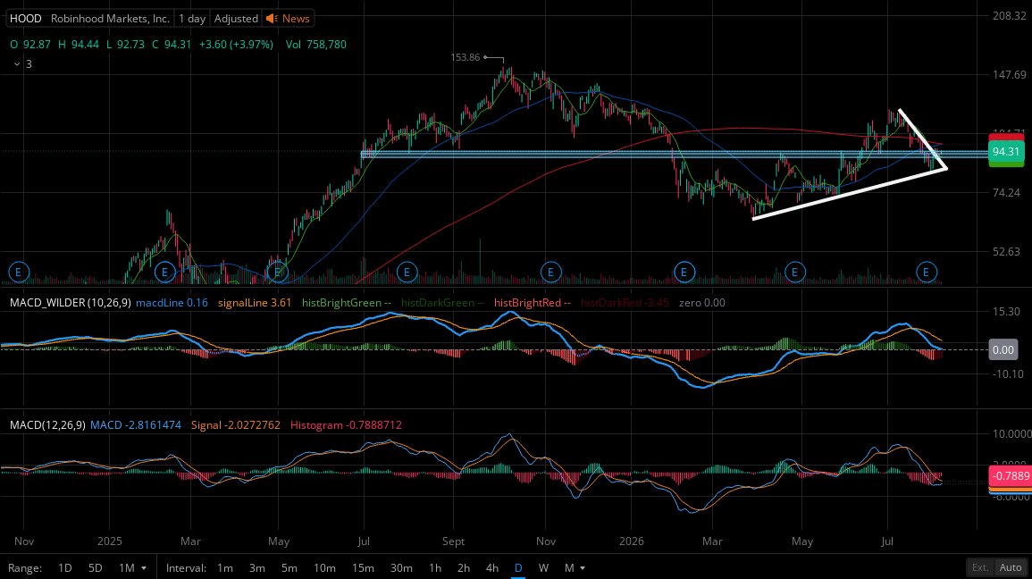This screenshot has height=579, width=1032.
Task: Open the 1M range dropdown arrow
Action: click(x=144, y=567)
